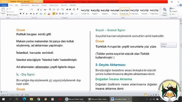Apply the Başlık 3 style
Screen dimensions: 182x102
click(115, 12)
